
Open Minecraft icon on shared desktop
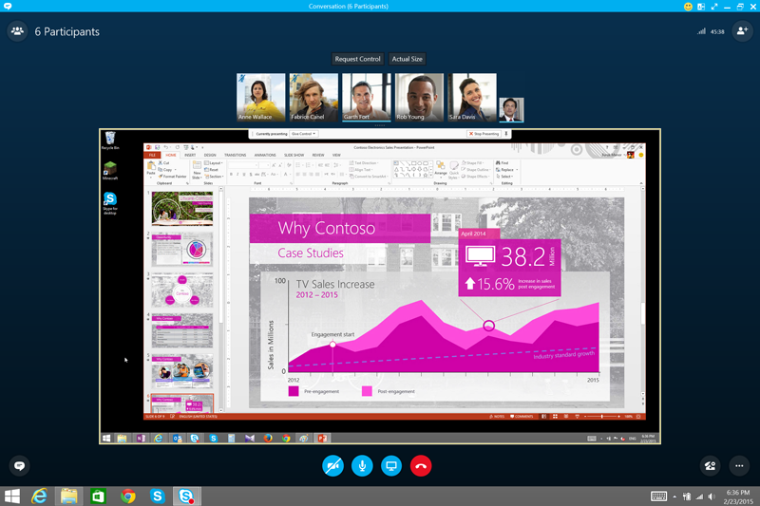tap(110, 171)
